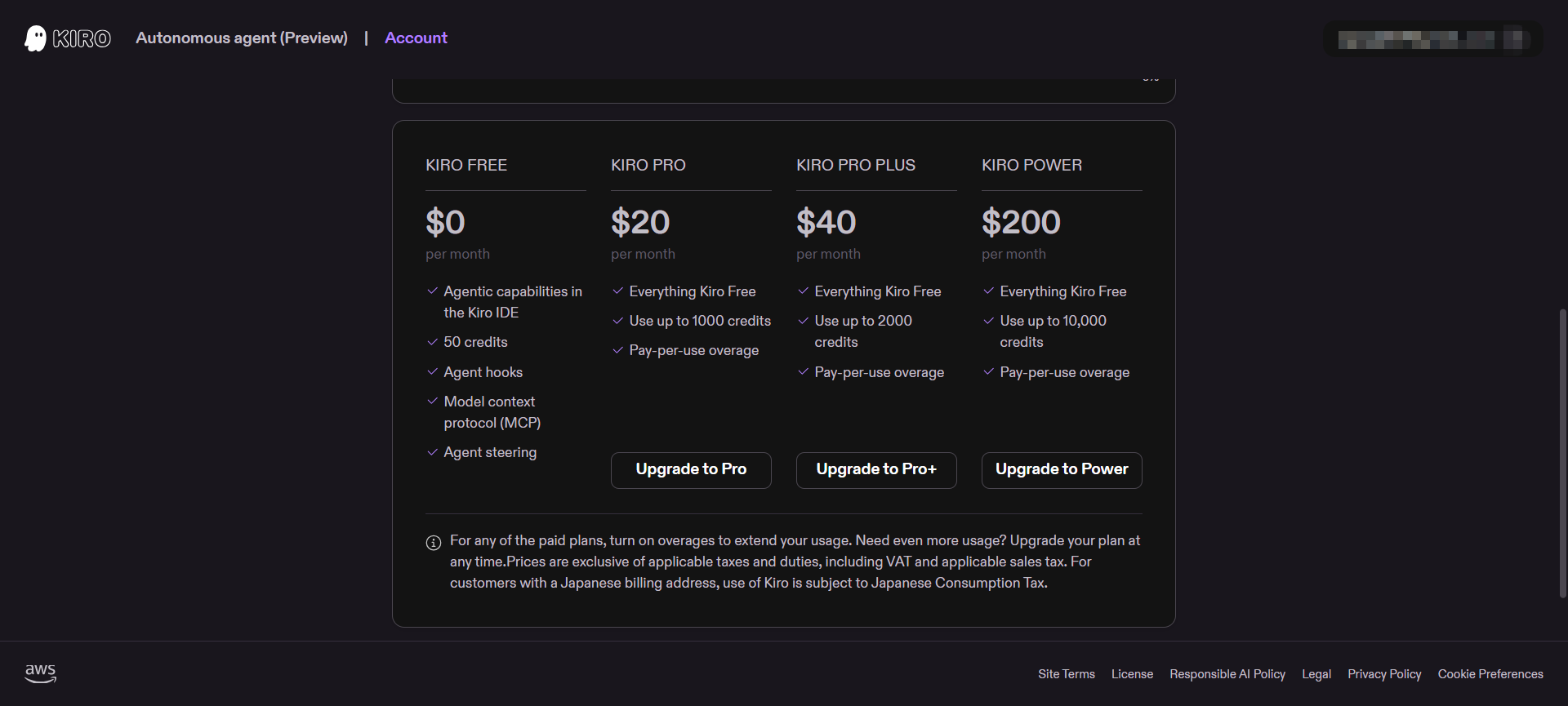Screen dimensions: 1568x706
Task: Open the blurred user account menu
Action: tap(1432, 39)
